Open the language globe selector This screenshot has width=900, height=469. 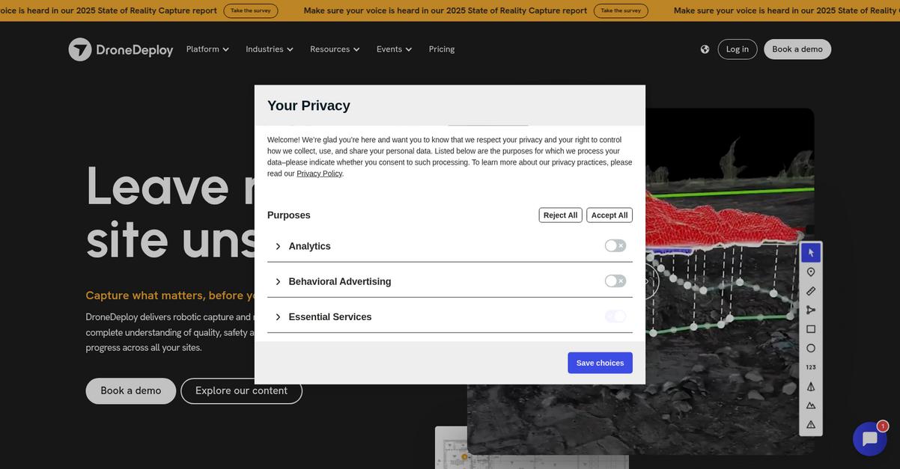click(x=705, y=49)
